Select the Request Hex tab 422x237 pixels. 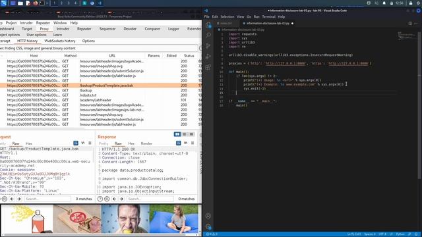(x=29, y=144)
